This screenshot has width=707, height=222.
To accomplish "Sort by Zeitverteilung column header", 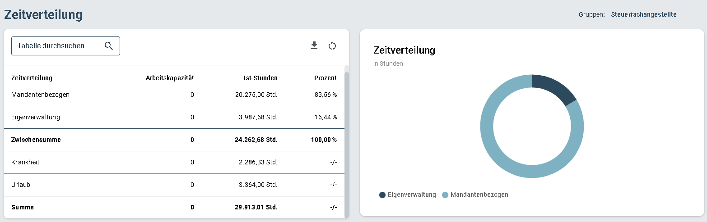I will tap(32, 78).
